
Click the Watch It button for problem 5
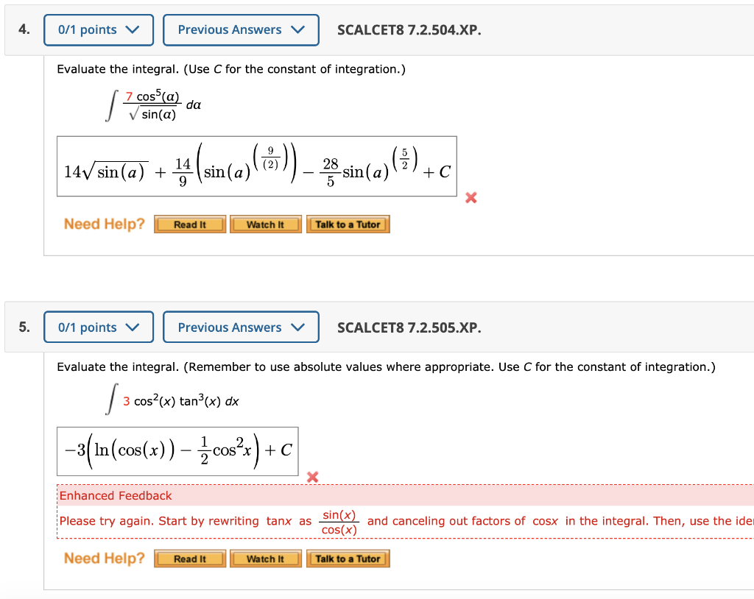coord(265,558)
